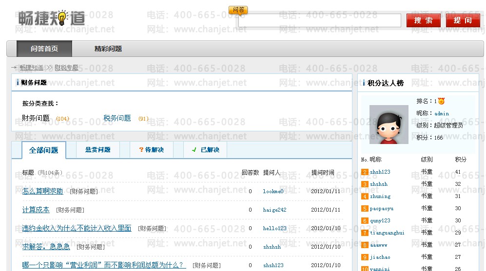Click the (104) count beside 财务问题
486x271 pixels.
tap(62, 119)
